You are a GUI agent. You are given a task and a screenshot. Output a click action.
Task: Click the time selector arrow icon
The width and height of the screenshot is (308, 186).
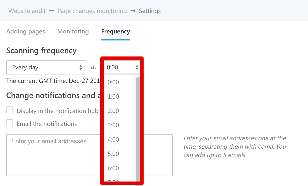tap(137, 67)
